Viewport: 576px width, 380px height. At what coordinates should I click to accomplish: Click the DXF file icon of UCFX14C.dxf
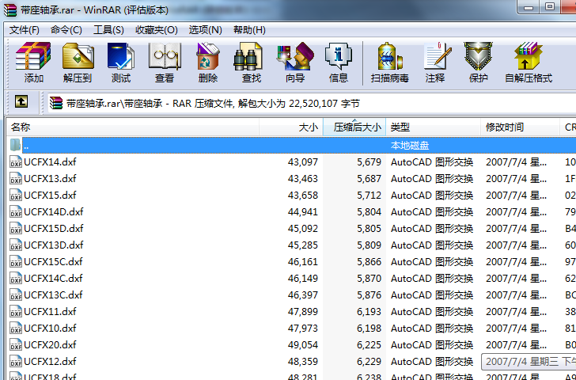[16, 278]
